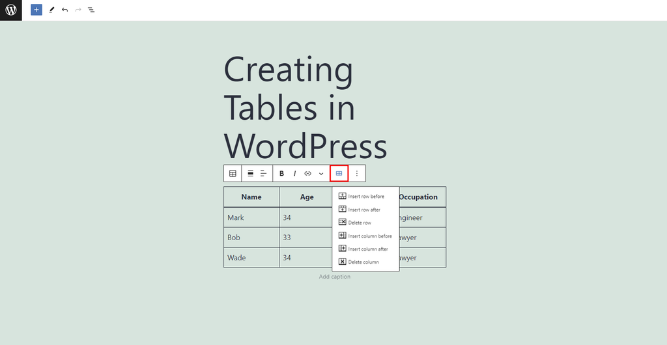The image size is (667, 345).
Task: Click the Age header cell
Action: pyautogui.click(x=307, y=197)
